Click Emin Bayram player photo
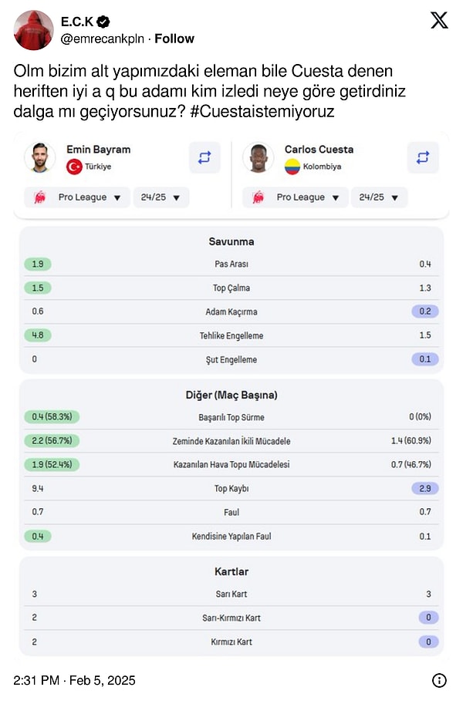The image size is (463, 704). pos(40,157)
